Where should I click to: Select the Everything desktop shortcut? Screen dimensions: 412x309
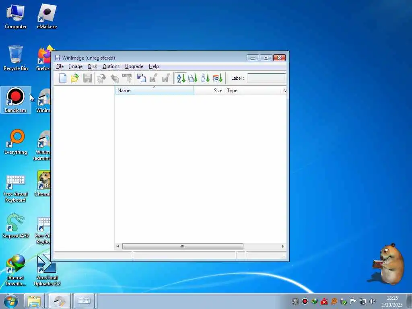(16, 142)
